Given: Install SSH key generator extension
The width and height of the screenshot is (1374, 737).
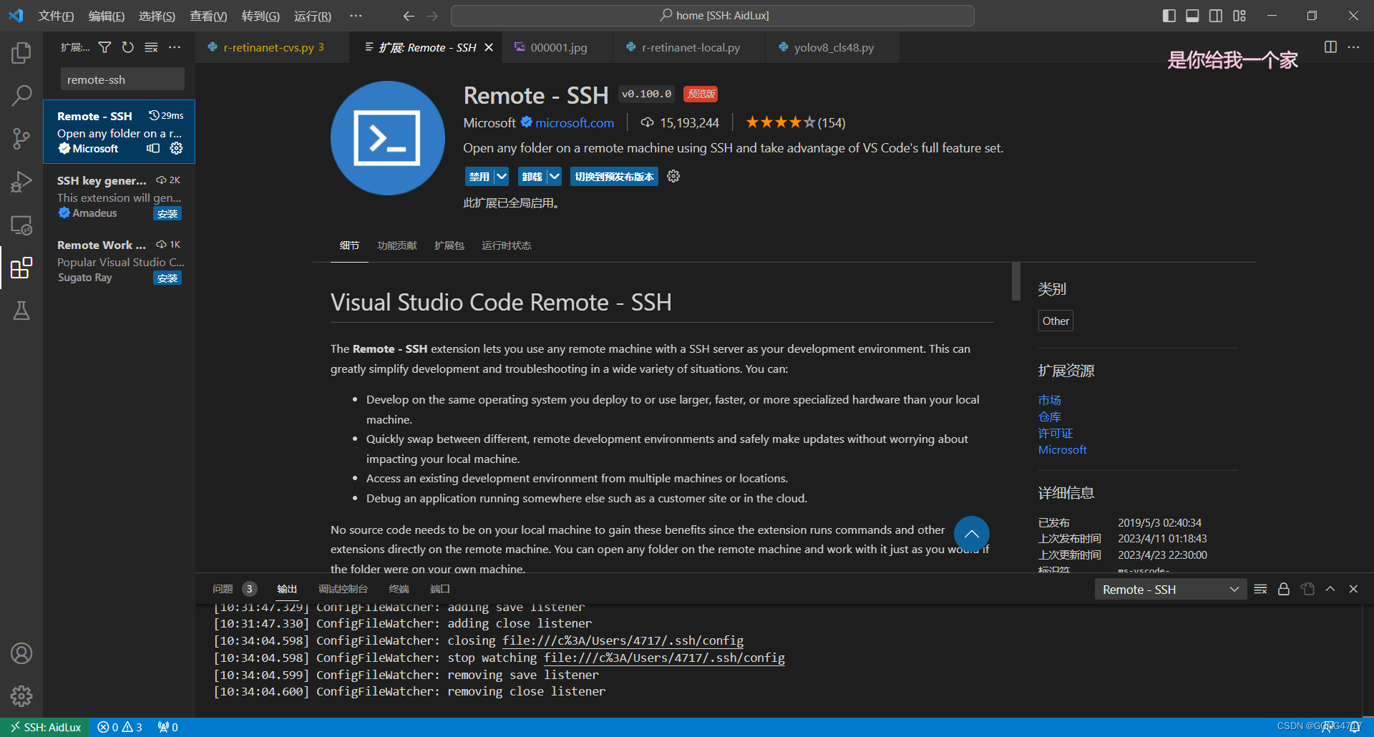Looking at the screenshot, I should tap(167, 214).
